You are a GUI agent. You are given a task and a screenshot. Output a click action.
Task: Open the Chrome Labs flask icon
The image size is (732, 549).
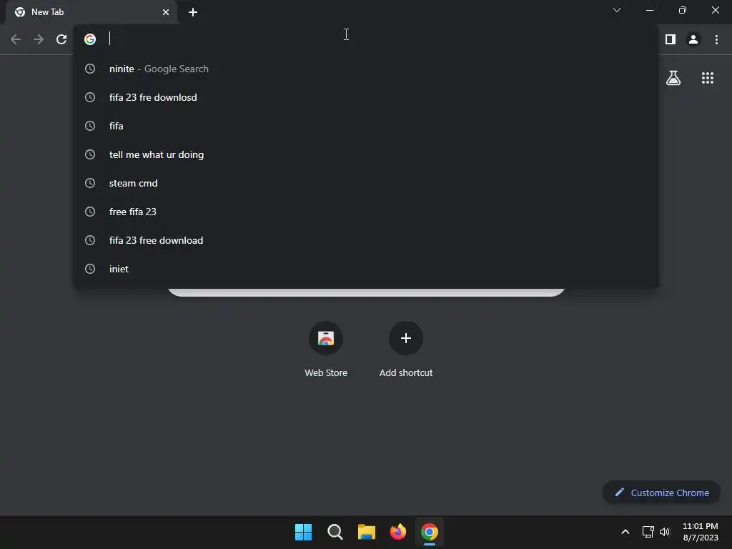click(673, 78)
